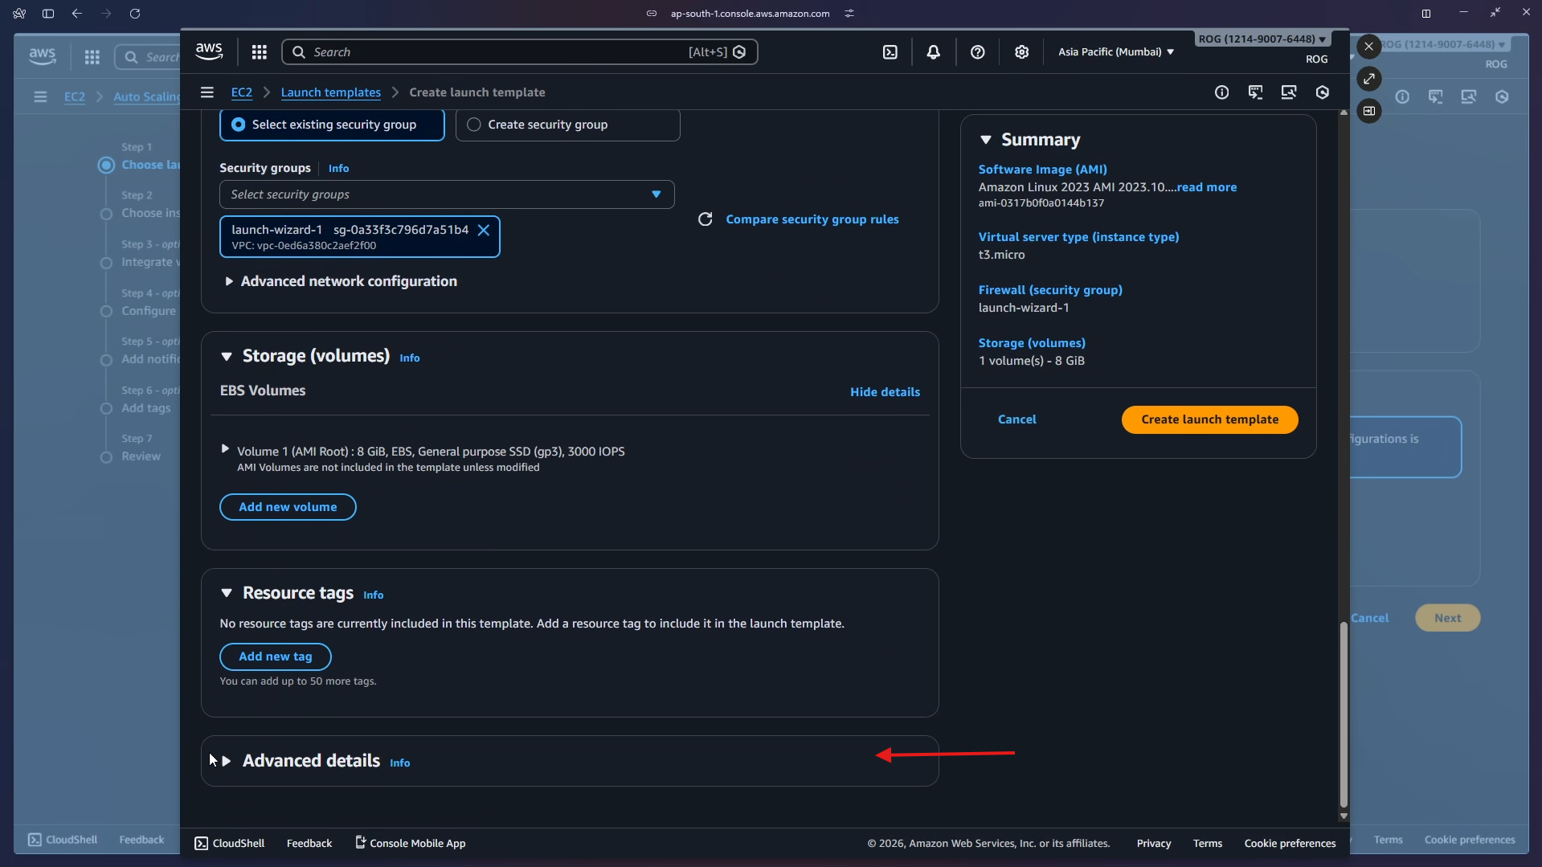Image resolution: width=1542 pixels, height=867 pixels.
Task: Expand Volume 1 (AMI Root) details
Action: click(225, 449)
